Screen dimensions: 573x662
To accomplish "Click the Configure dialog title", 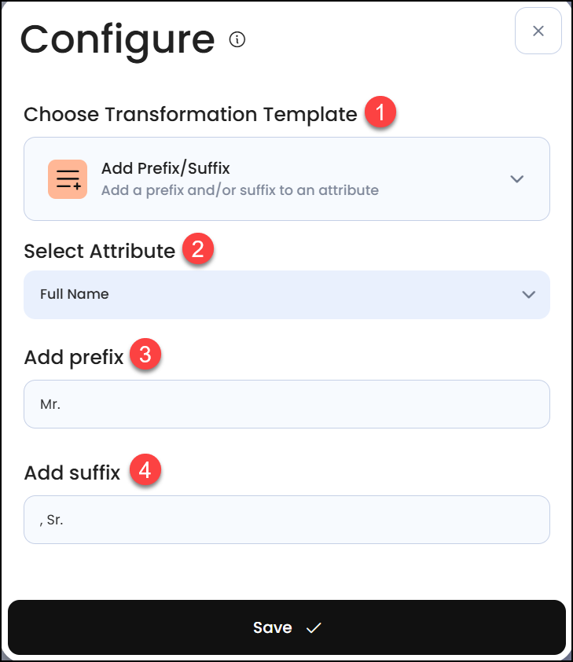I will pos(118,39).
